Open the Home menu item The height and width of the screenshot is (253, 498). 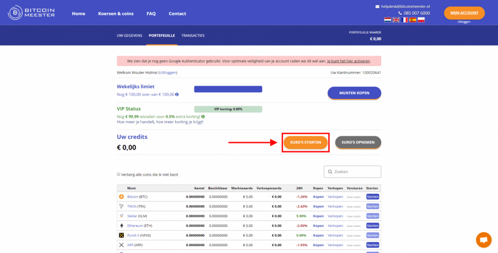pos(78,14)
